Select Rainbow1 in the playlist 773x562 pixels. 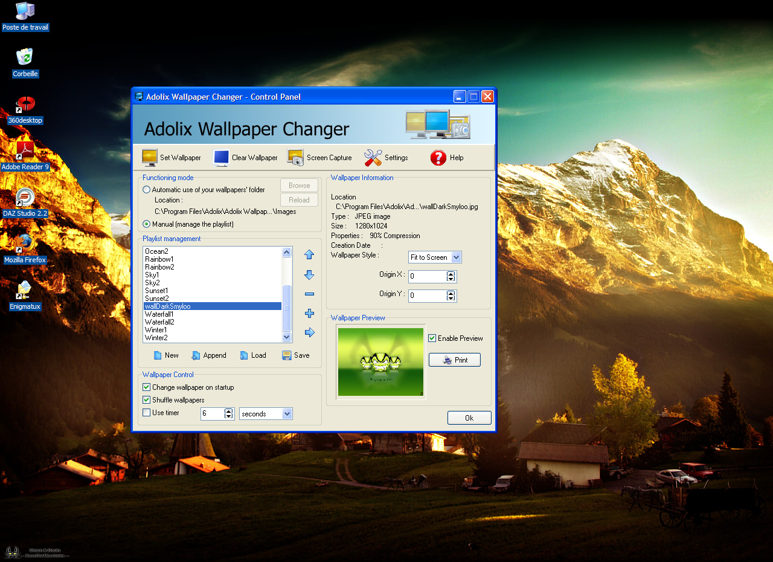tap(213, 259)
